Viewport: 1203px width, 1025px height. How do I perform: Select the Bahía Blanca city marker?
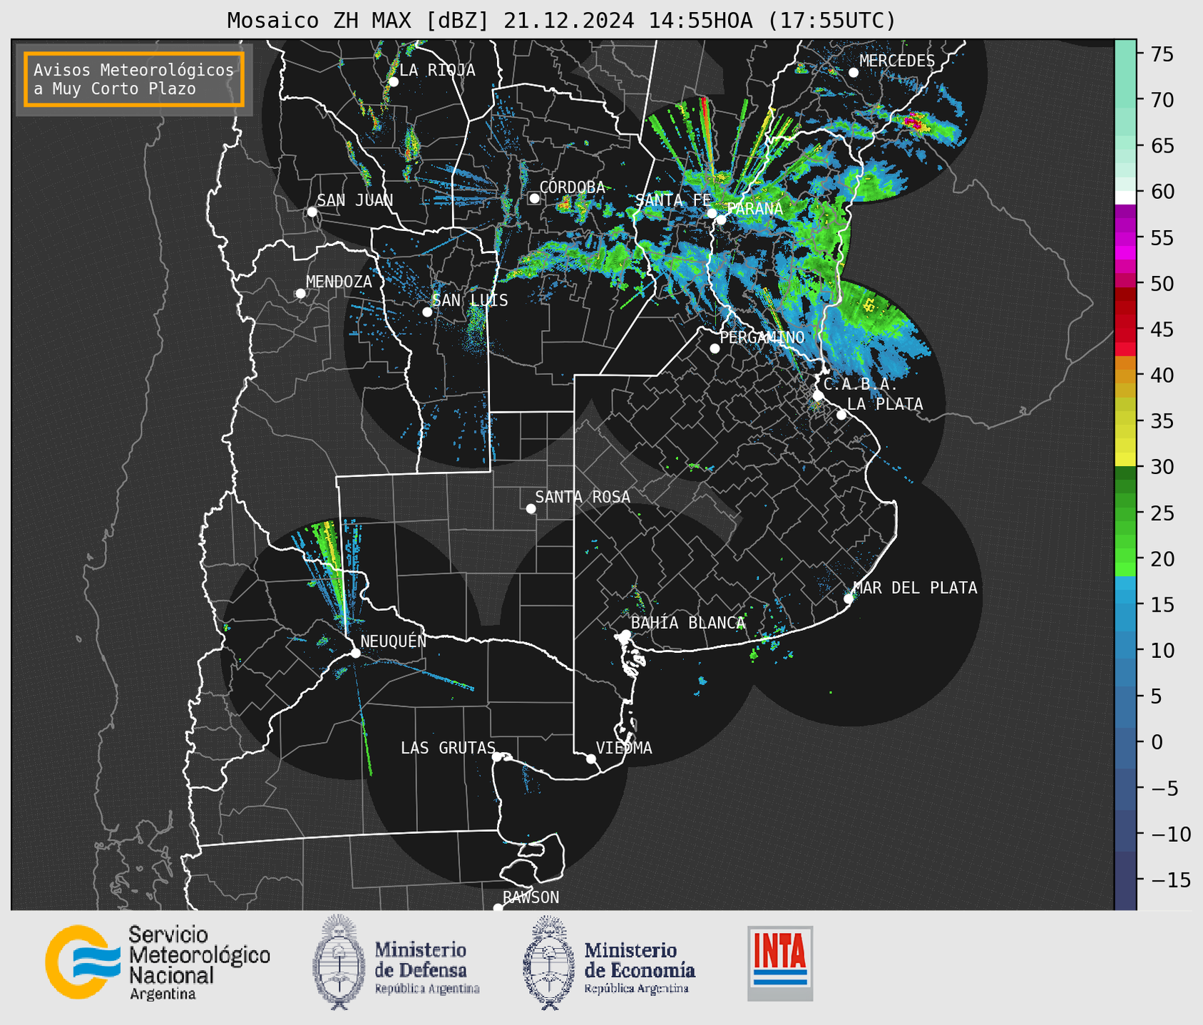(625, 634)
